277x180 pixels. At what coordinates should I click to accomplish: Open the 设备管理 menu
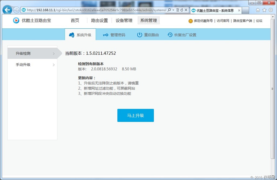124,21
